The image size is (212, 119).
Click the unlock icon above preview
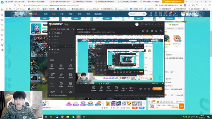point(147,31)
